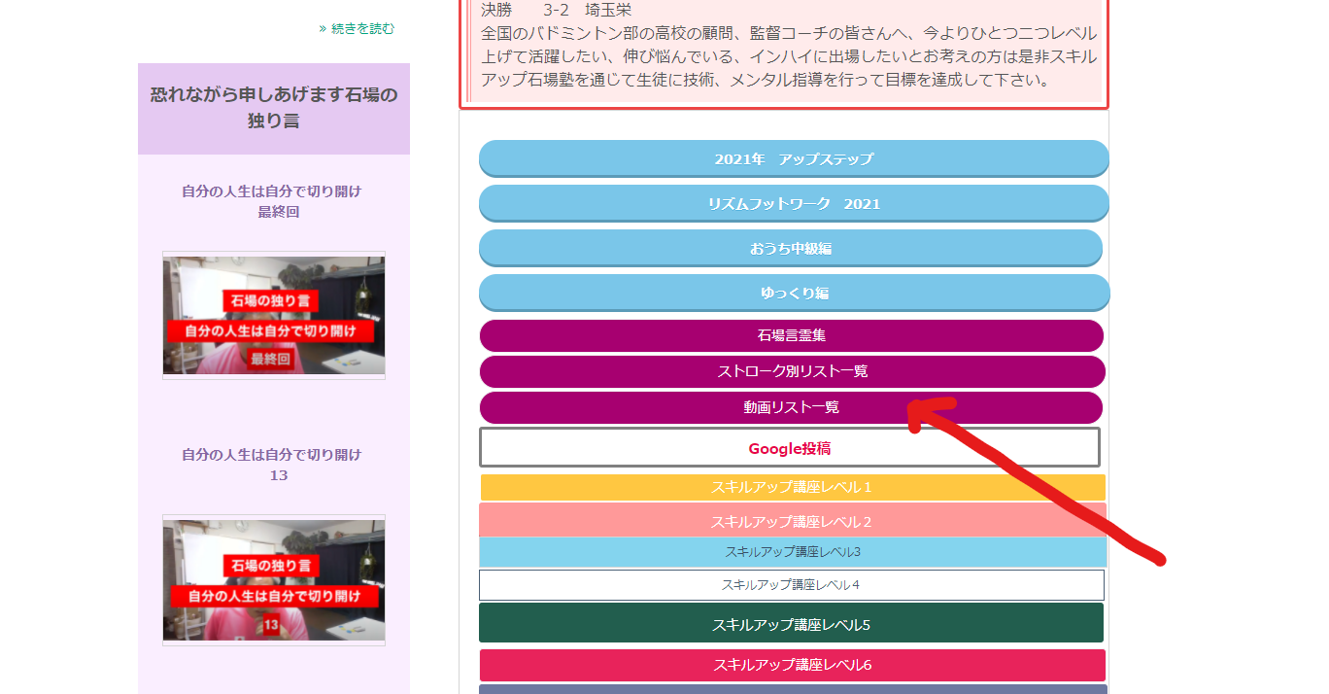This screenshot has height=694, width=1329.
Task: Open スキルアップ講座レベル5
Action: click(x=791, y=624)
